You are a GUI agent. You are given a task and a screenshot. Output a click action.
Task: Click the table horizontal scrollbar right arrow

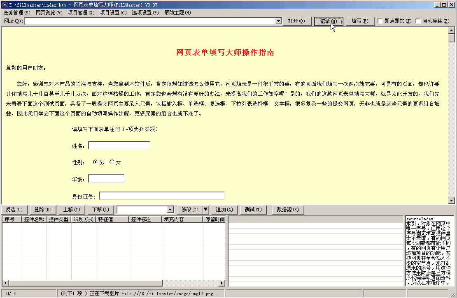pos(222,282)
